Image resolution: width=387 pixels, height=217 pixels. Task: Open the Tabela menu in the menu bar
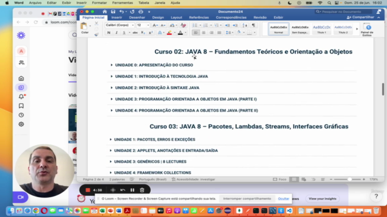(144, 2)
